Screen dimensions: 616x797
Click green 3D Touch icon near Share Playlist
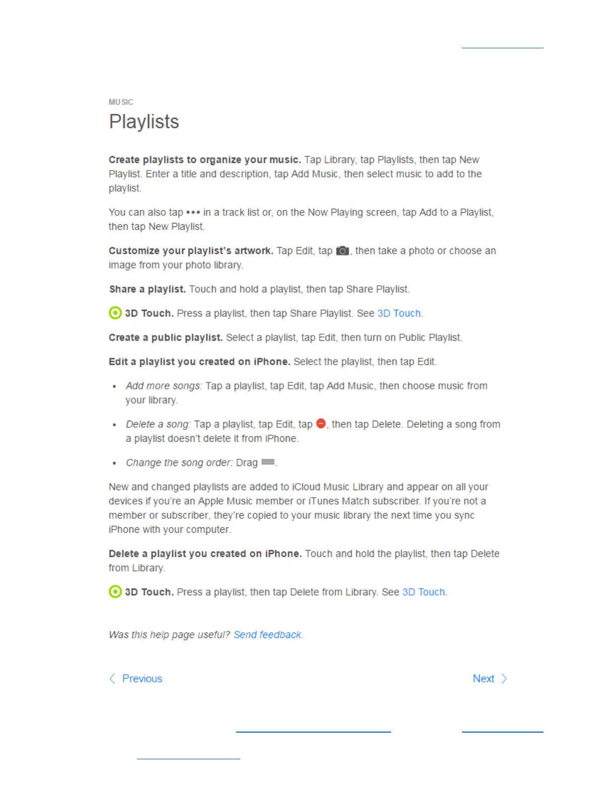[115, 313]
